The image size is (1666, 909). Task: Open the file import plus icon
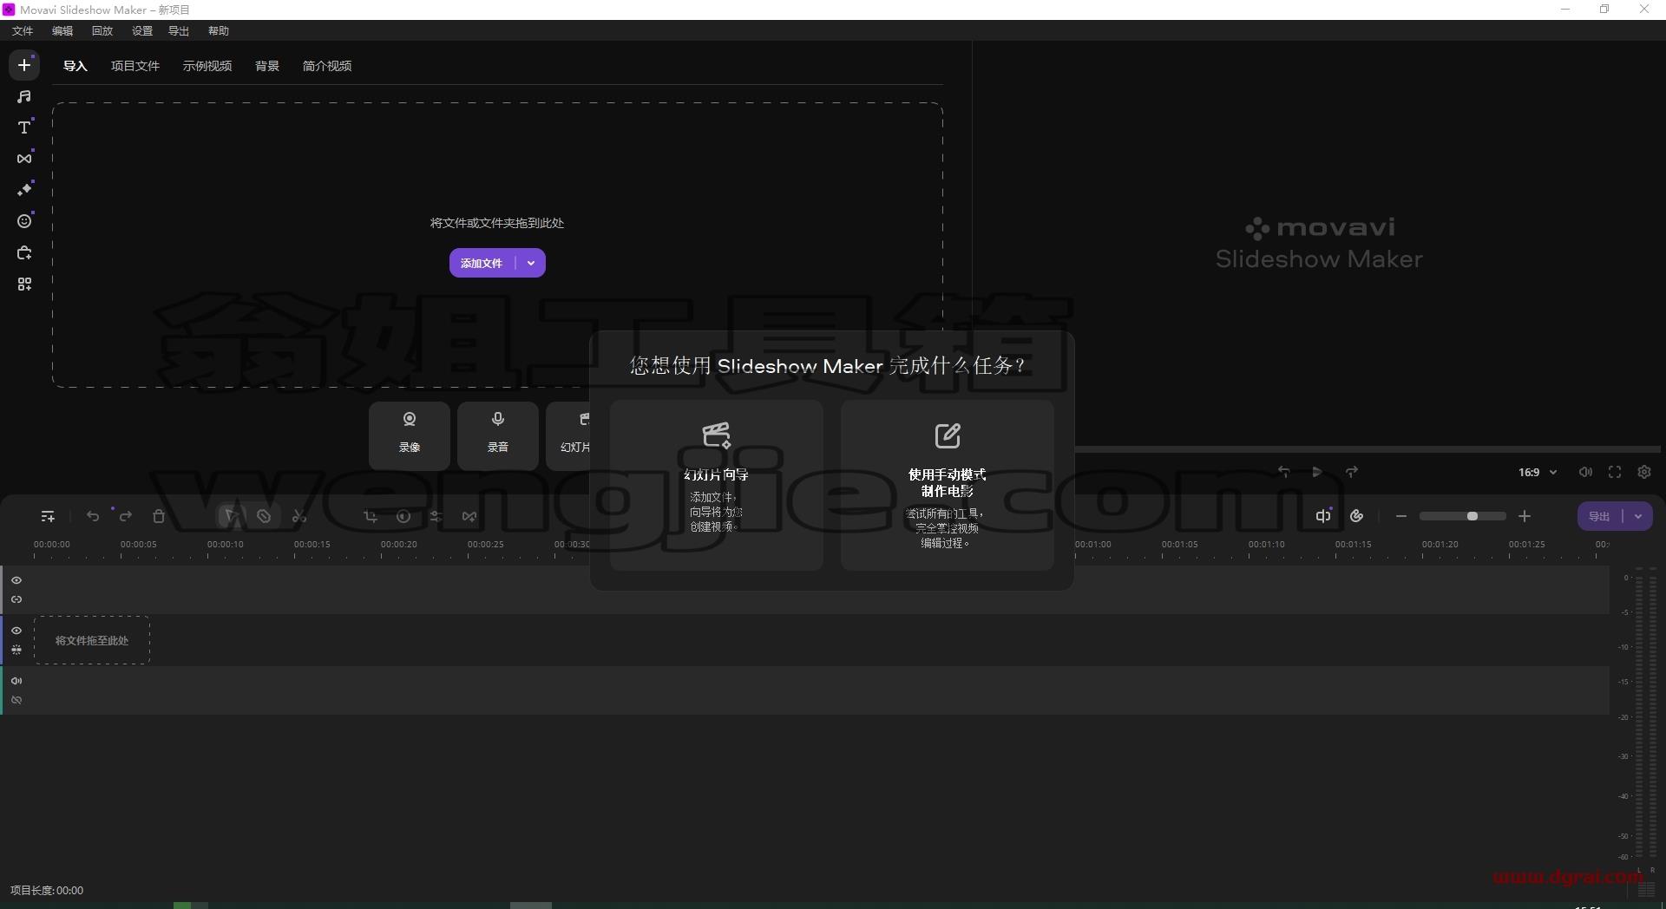24,65
